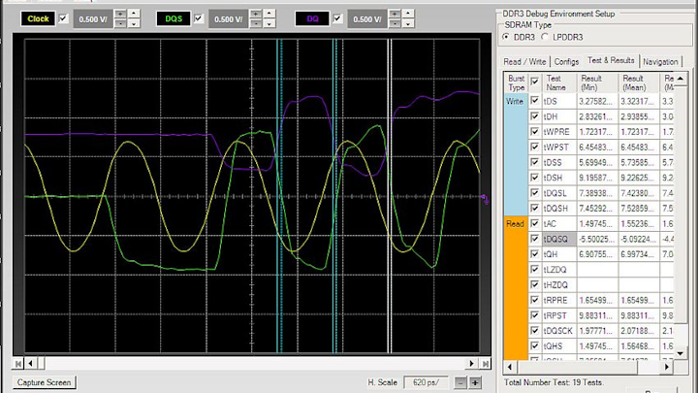Toggle DQS channel visibility checkbox
Screen dimensions: 698x393
[199, 18]
